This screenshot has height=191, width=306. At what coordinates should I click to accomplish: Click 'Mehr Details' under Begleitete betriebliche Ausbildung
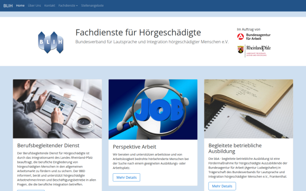(x=222, y=186)
